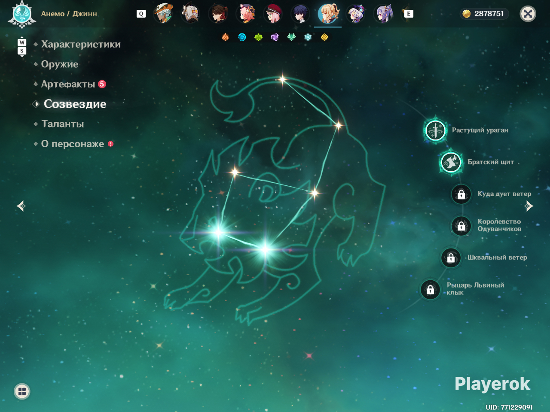Click the selected blonde Jean portrait
The height and width of the screenshot is (412, 550).
(328, 13)
